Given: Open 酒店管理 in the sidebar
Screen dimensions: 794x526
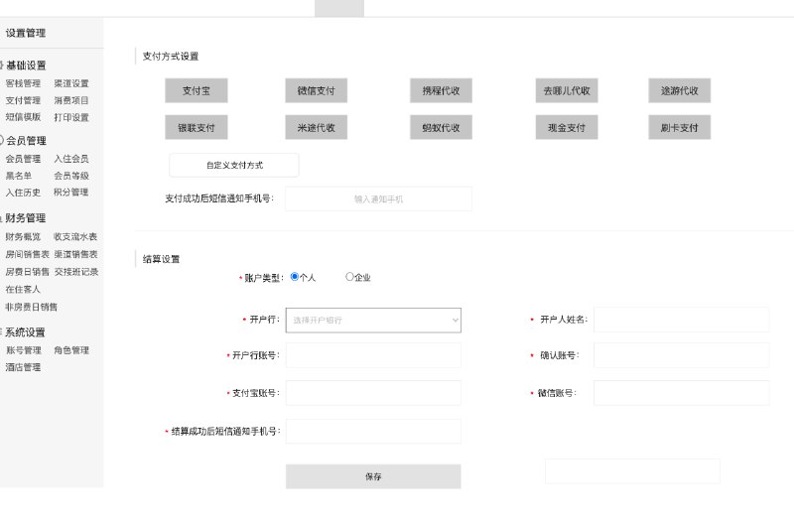Looking at the screenshot, I should 23,367.
